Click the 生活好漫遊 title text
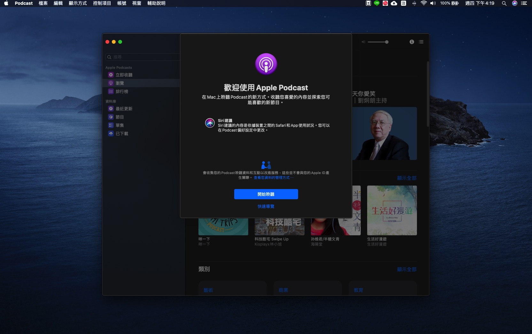 click(377, 239)
